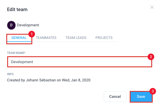Close the Edit team dialog

152,7
